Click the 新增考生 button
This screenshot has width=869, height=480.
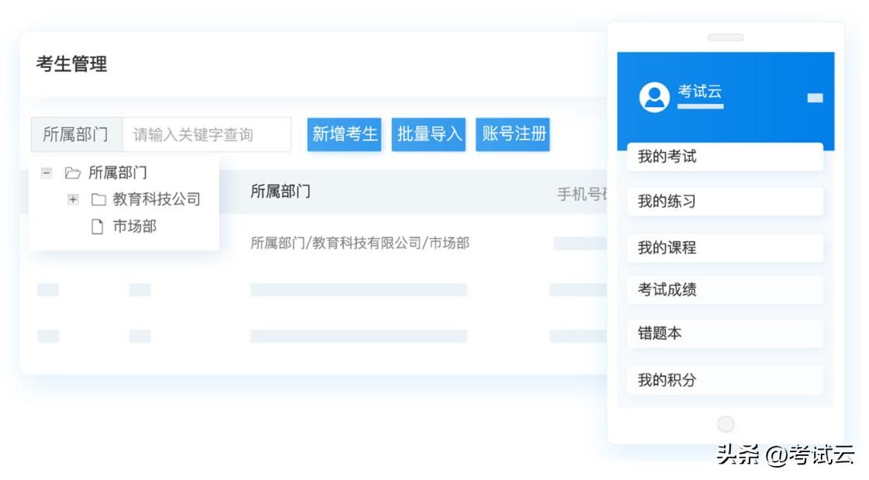344,133
